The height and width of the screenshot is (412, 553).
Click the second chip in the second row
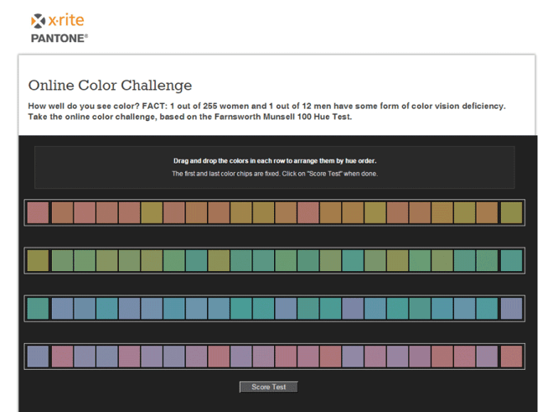tap(63, 261)
